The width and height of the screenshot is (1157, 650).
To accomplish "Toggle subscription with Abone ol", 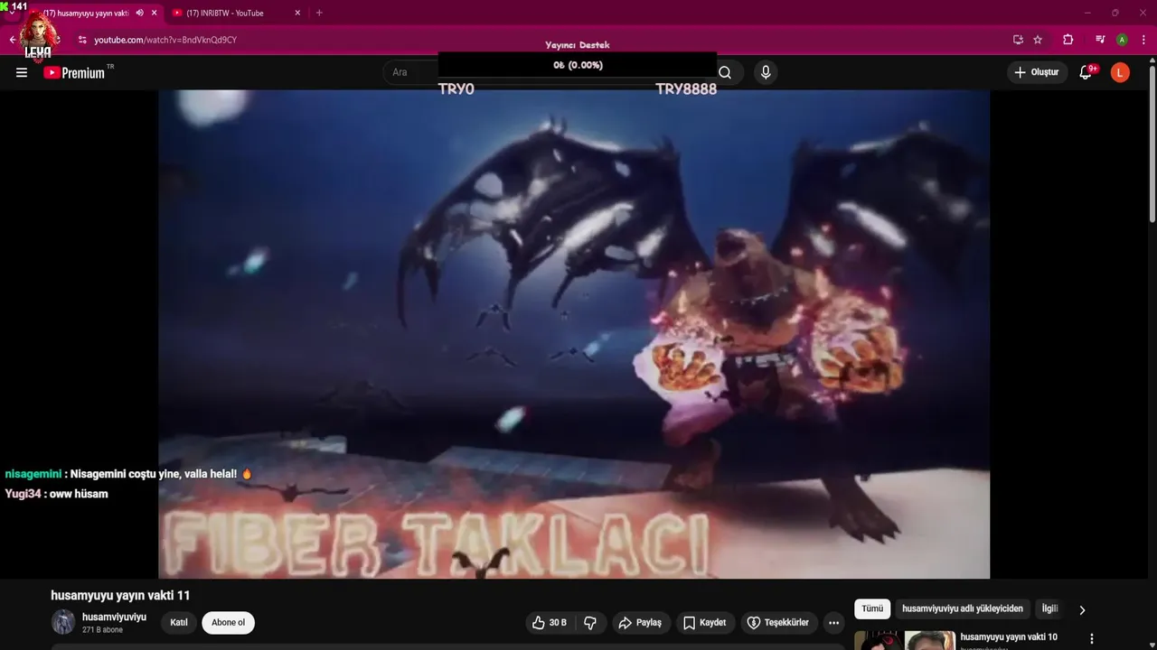I will pyautogui.click(x=228, y=622).
